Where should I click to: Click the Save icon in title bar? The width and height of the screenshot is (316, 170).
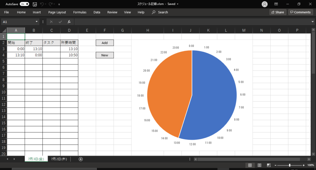click(x=35, y=4)
